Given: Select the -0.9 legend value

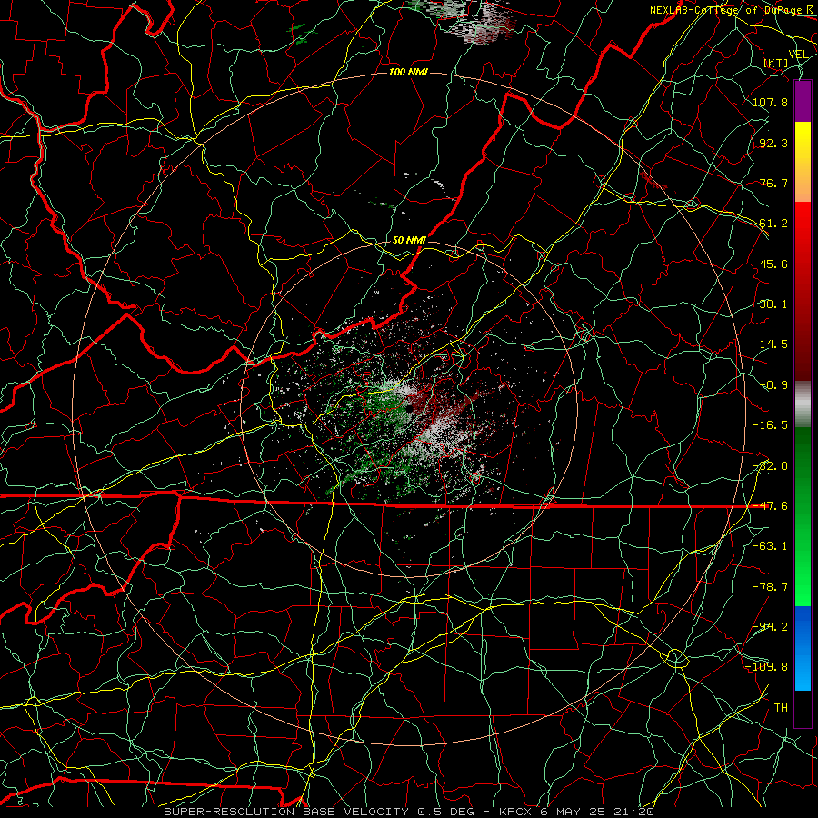Looking at the screenshot, I should 773,385.
